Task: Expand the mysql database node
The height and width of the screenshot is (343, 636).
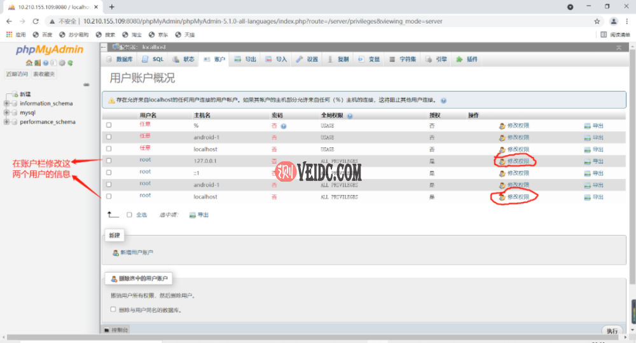Action: pyautogui.click(x=6, y=112)
